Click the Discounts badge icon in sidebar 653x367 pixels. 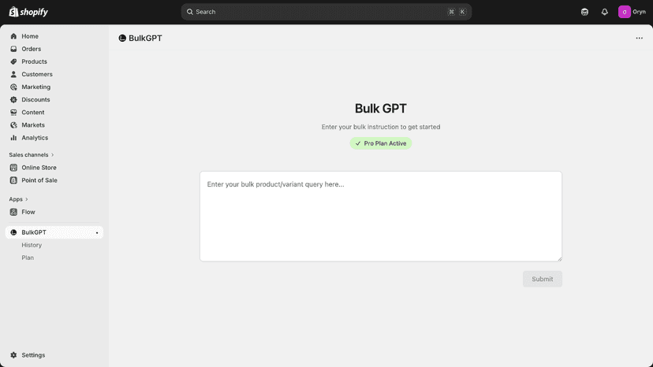(x=13, y=100)
